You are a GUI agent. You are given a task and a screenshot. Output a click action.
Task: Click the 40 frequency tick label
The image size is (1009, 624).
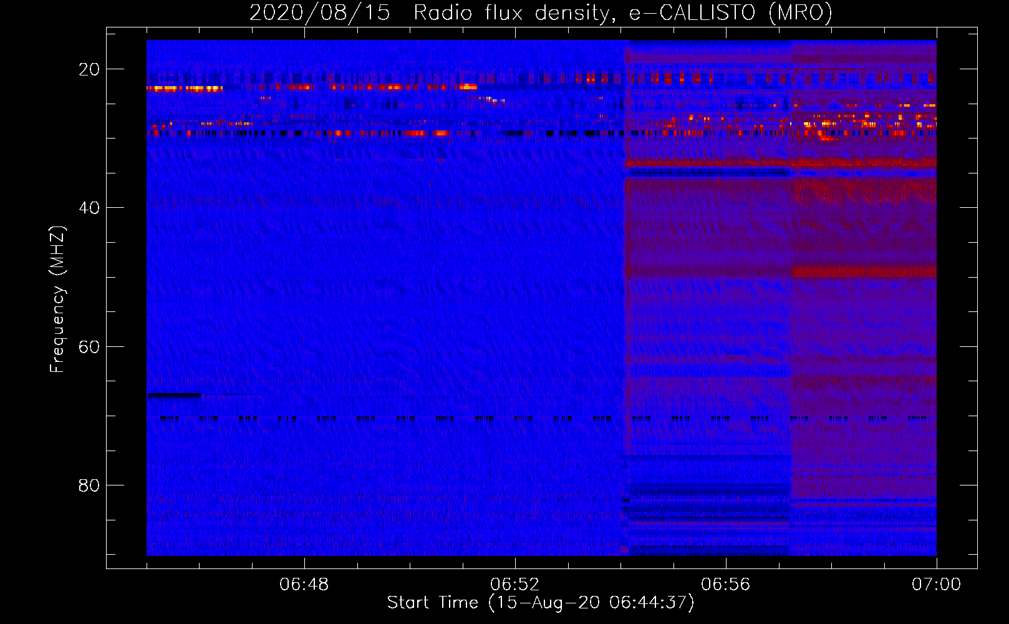89,208
